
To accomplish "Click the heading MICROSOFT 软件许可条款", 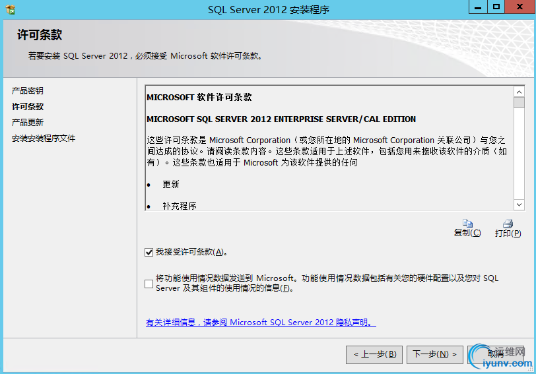I will click(x=199, y=98).
